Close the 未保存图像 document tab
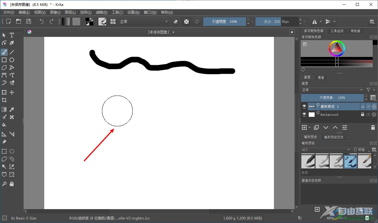Screen dimensions: 378x223 click(x=292, y=32)
